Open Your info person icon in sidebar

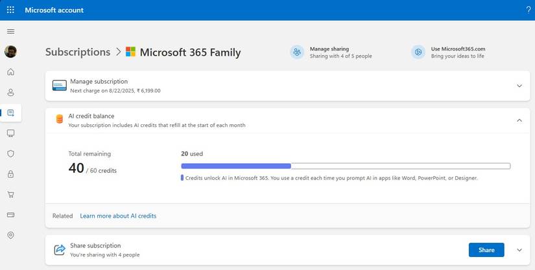point(10,93)
